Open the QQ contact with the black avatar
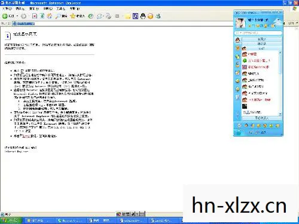 (x=260, y=106)
